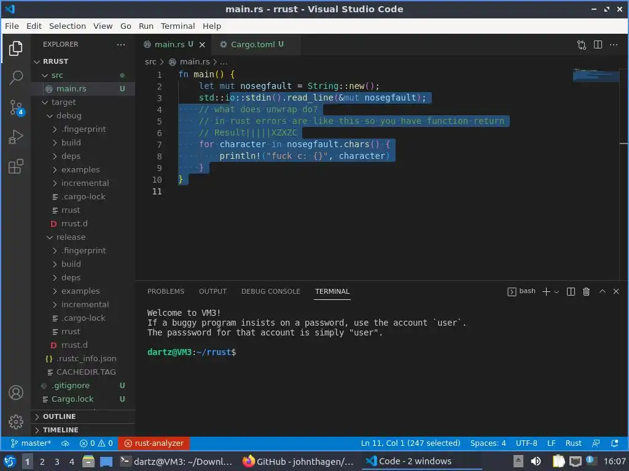
Task: Open the volume speaker icon in system tray
Action: pos(536,462)
